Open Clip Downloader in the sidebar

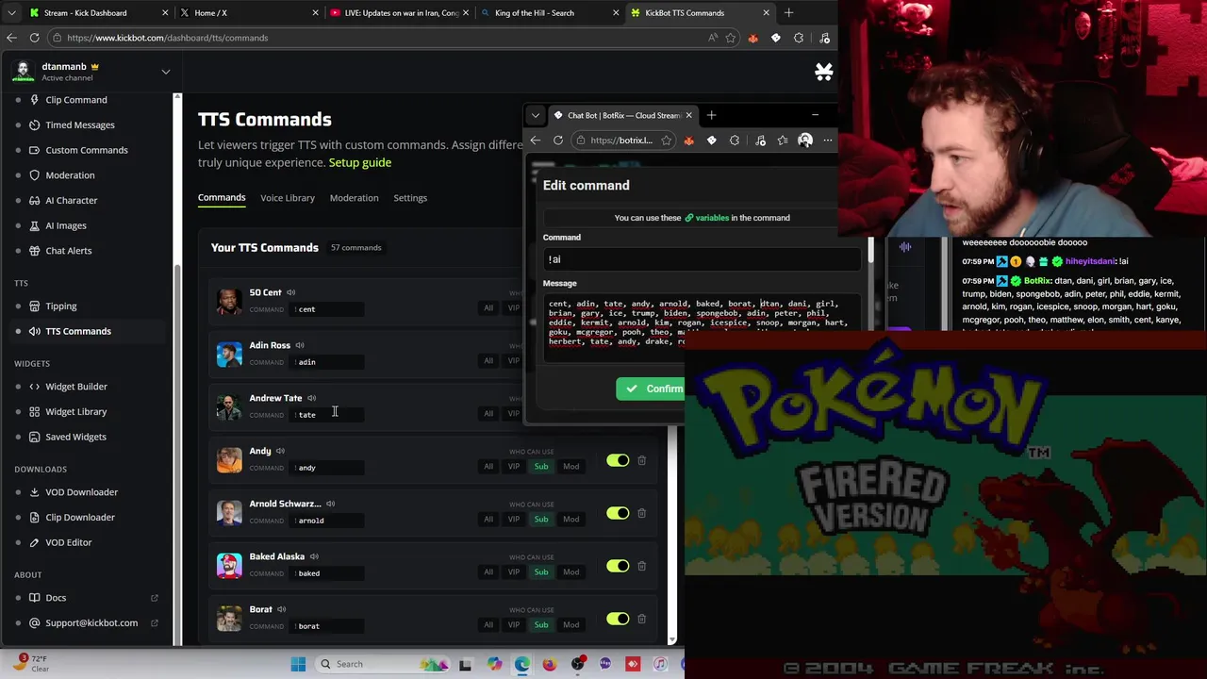(79, 517)
